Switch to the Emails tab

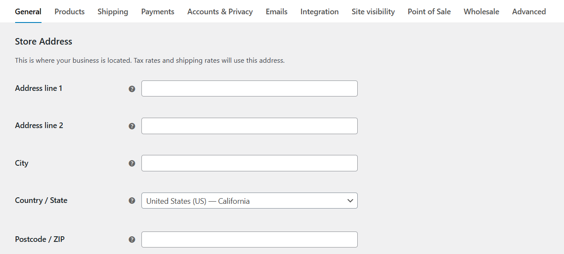click(x=276, y=12)
